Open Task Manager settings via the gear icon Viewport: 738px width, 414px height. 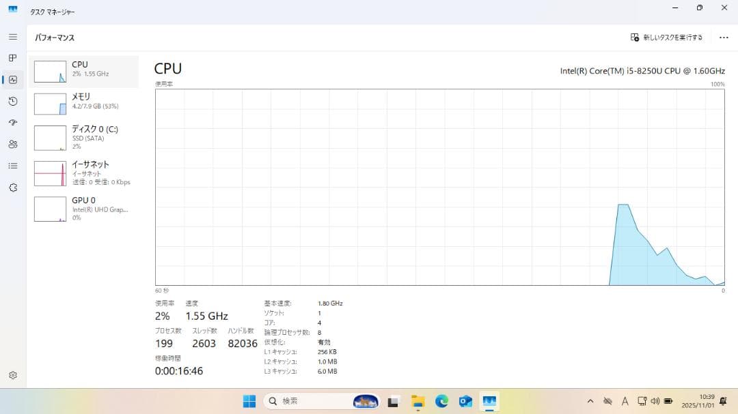(x=12, y=374)
